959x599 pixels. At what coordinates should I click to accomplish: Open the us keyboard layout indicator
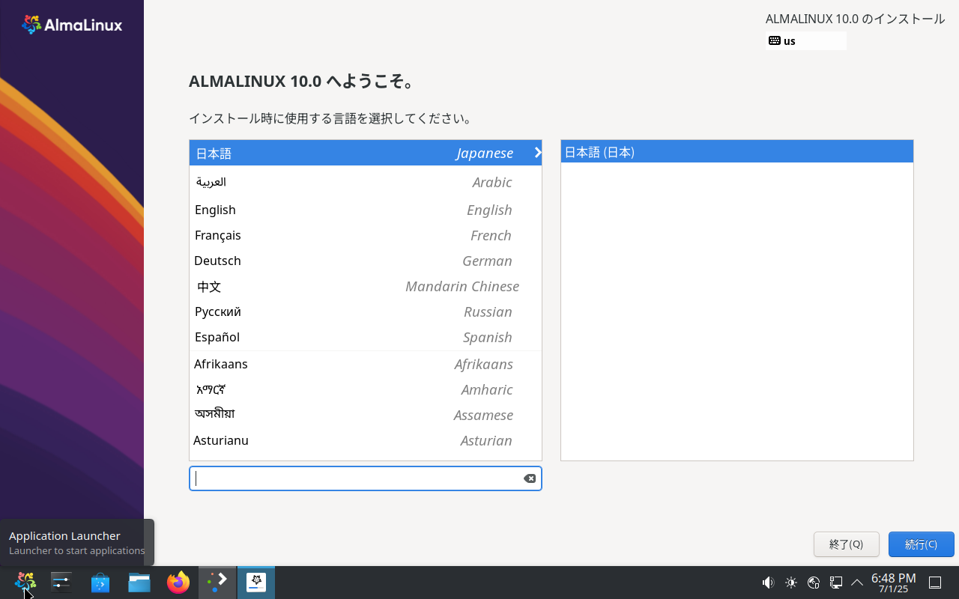click(x=807, y=41)
